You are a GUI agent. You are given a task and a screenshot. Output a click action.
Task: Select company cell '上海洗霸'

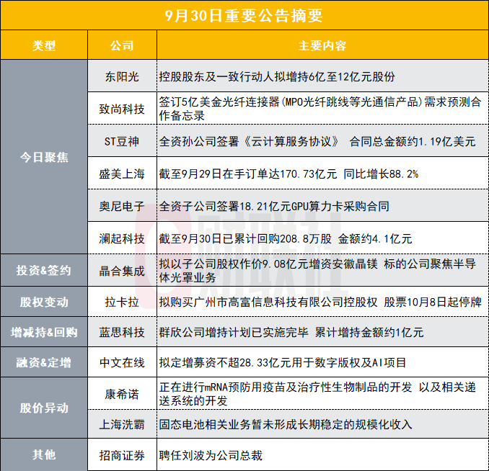[x=122, y=424]
